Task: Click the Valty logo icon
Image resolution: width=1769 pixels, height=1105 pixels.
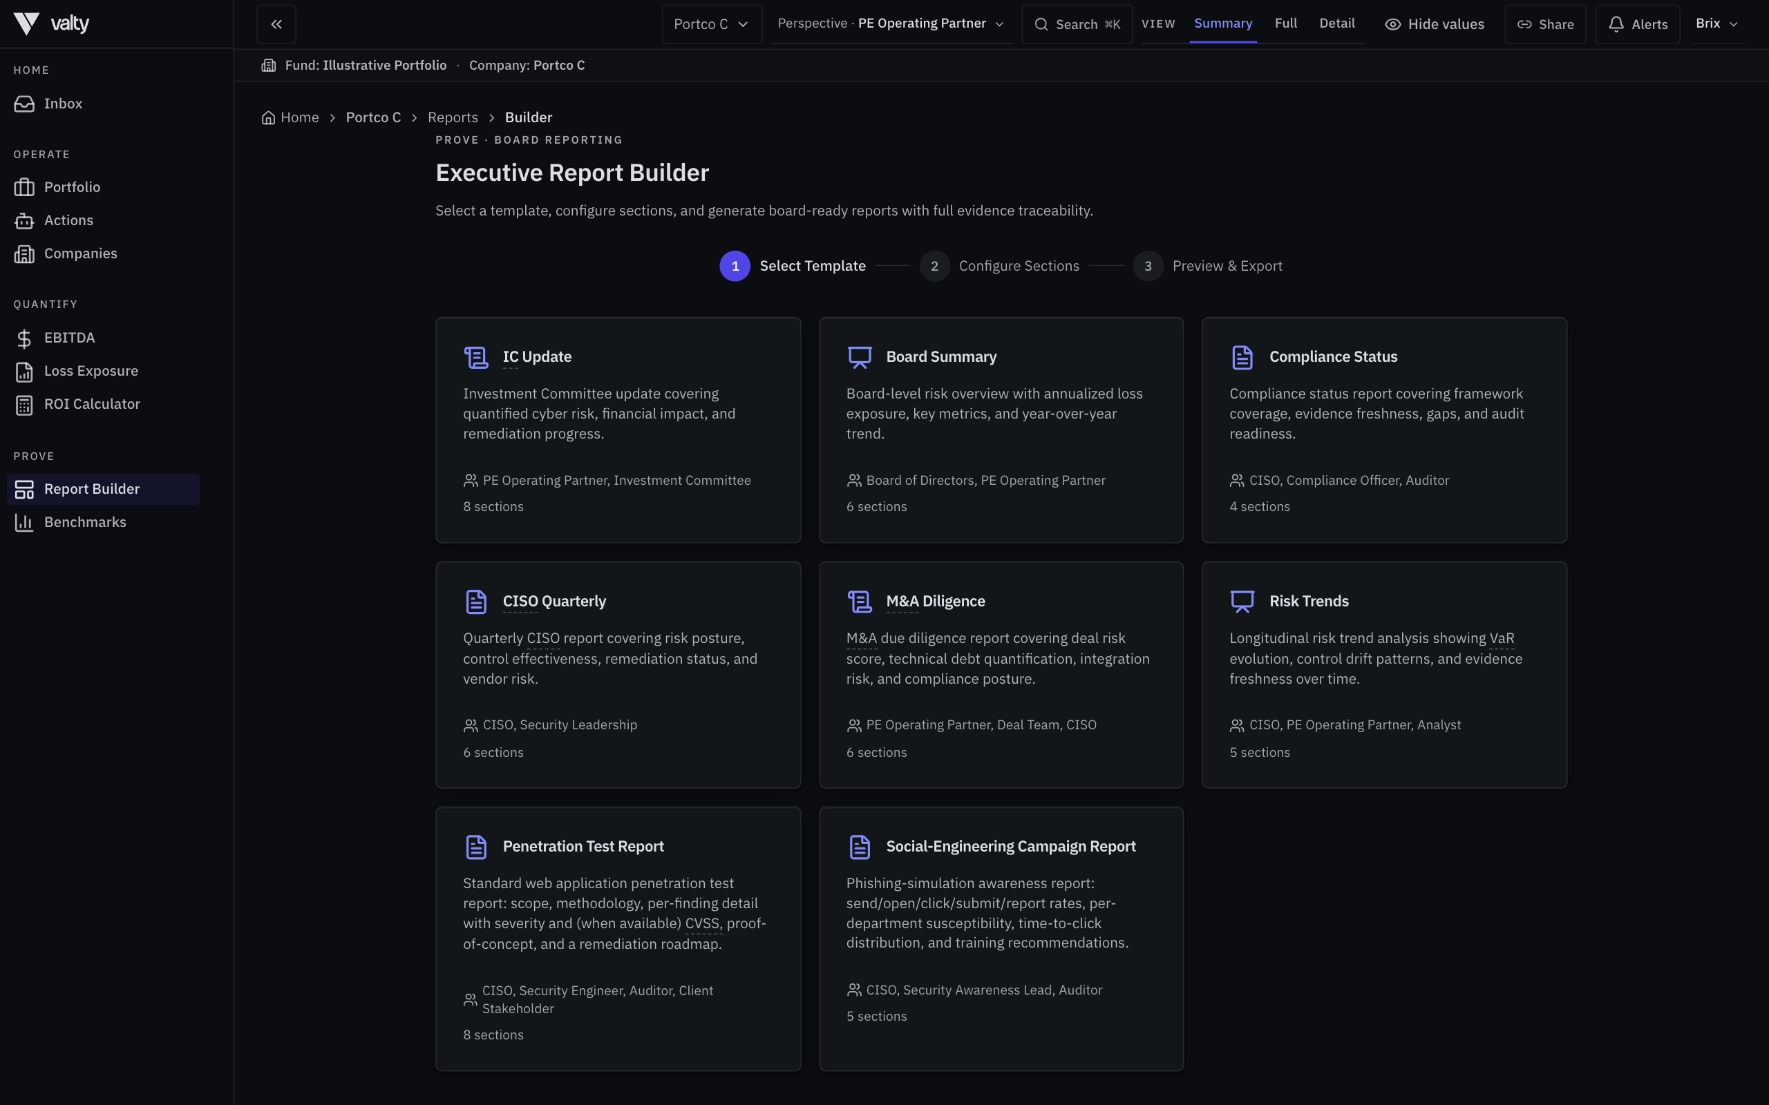Action: [26, 23]
